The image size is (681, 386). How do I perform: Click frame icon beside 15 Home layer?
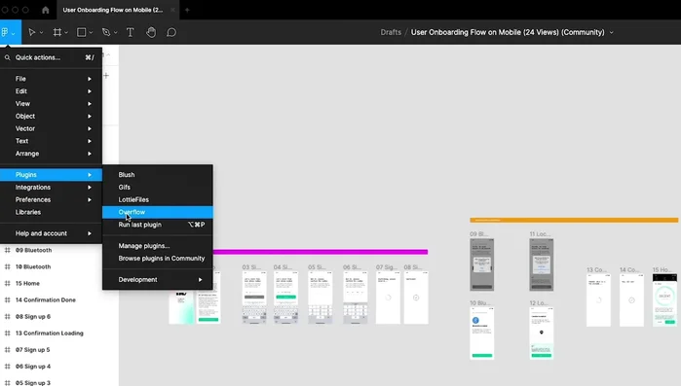coord(8,283)
